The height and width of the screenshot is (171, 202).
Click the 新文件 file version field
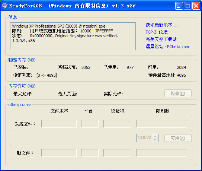click(x=59, y=153)
